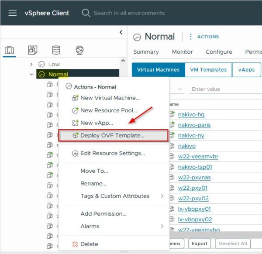Image resolution: width=262 pixels, height=254 pixels.
Task: Open the w22-pxy02 VM link
Action: 193,199
